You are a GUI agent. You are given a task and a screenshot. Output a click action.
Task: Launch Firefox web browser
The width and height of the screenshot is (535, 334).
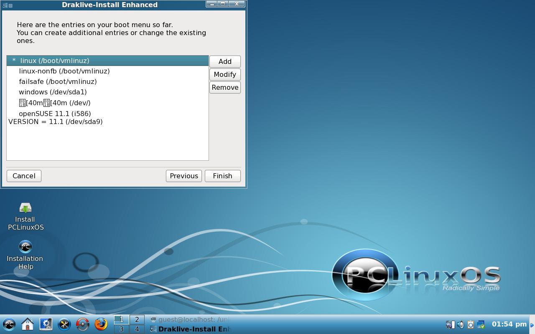pos(101,324)
